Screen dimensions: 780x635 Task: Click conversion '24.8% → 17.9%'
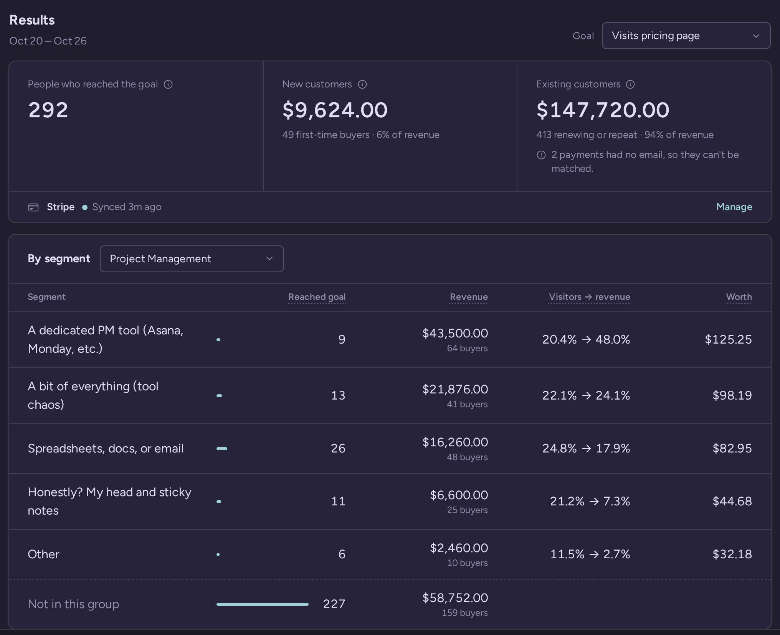(586, 448)
